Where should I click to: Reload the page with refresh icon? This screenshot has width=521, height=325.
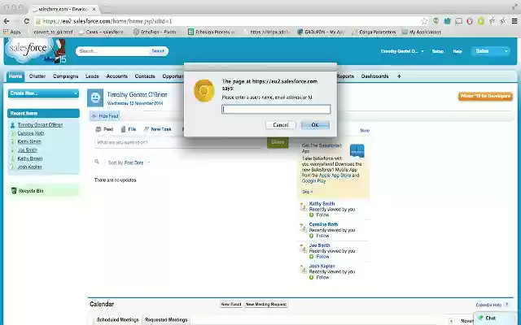coord(27,21)
